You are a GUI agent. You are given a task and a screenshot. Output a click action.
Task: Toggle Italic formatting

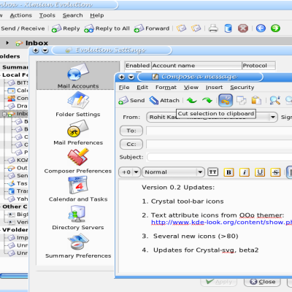[245, 172]
